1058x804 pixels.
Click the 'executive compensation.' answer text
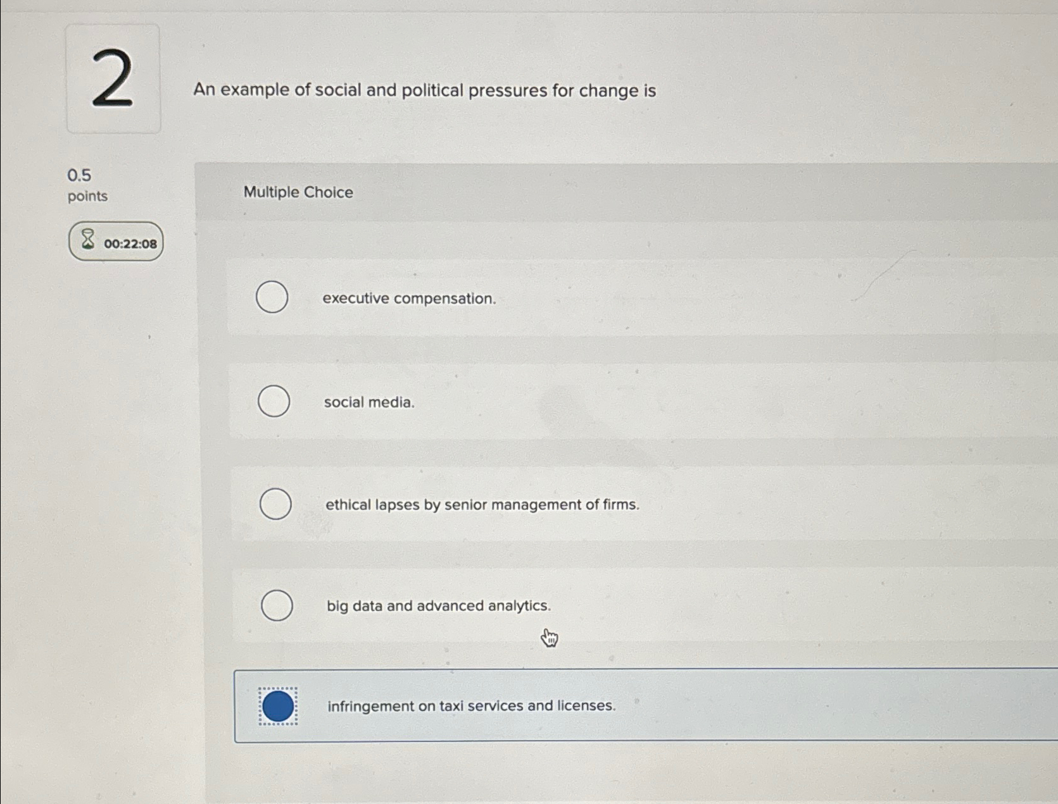[x=409, y=299]
